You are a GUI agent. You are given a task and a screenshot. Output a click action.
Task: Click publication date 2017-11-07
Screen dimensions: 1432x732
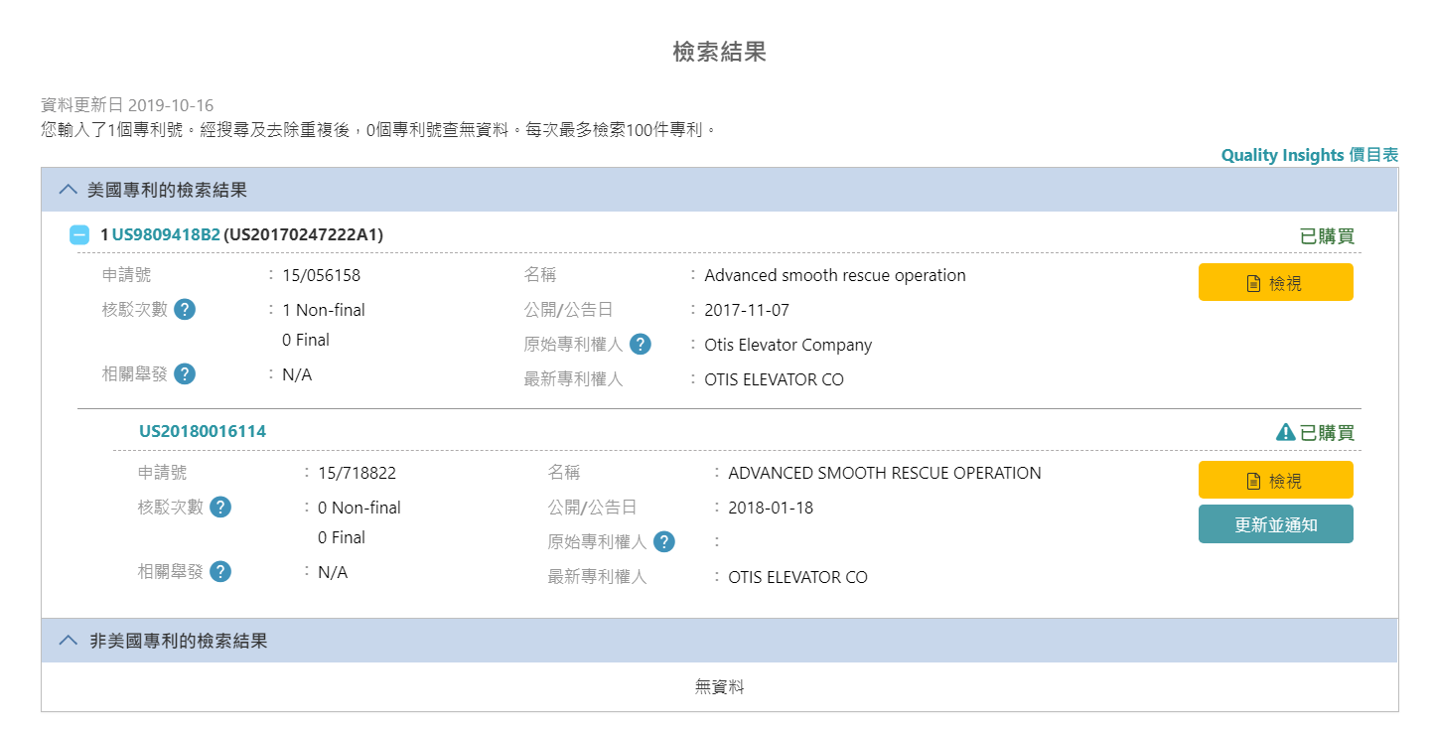pos(747,310)
